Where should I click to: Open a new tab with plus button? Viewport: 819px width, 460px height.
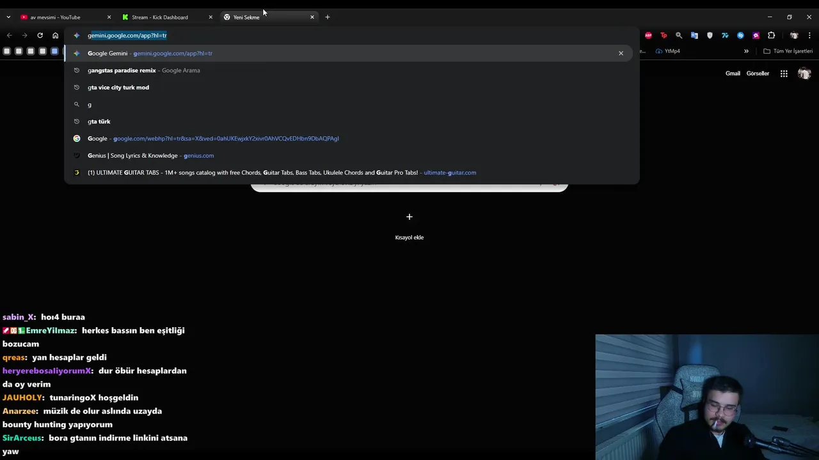click(327, 17)
